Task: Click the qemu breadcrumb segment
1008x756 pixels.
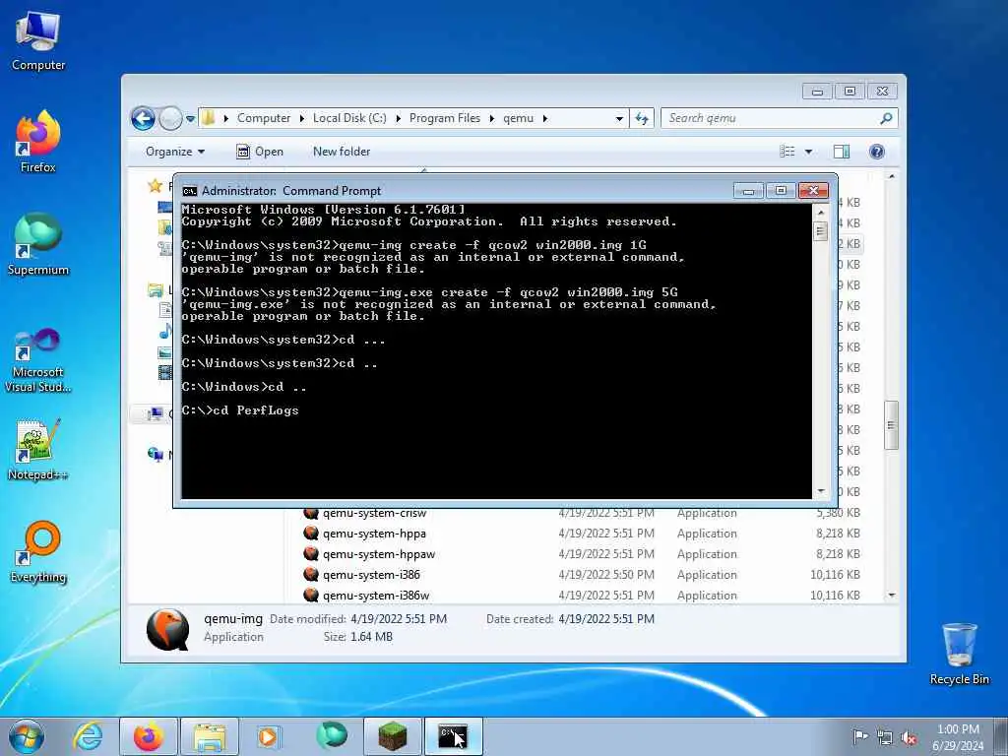Action: pos(518,118)
